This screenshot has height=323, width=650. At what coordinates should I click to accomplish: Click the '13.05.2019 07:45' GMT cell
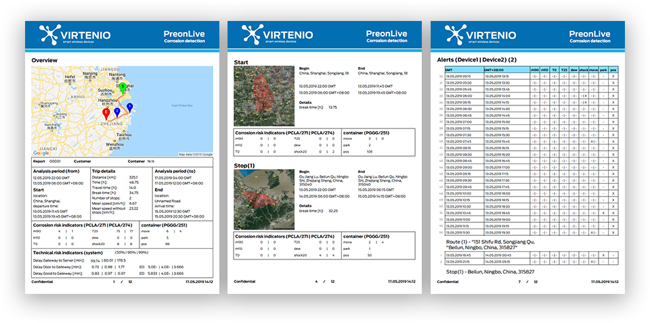464,141
